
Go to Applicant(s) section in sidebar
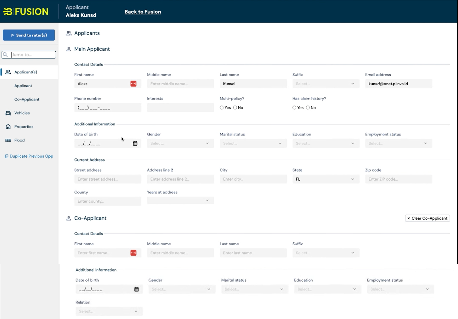29,72
